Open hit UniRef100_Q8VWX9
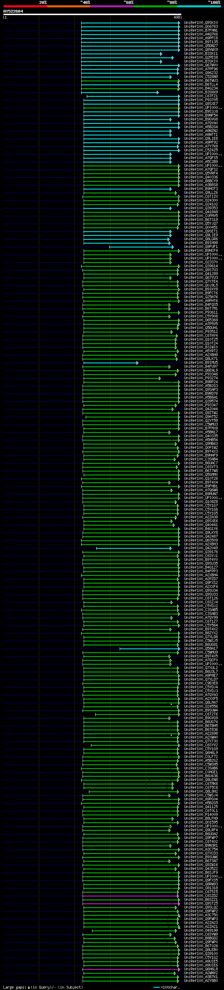This screenshot has height=990, width=224. [x=201, y=50]
